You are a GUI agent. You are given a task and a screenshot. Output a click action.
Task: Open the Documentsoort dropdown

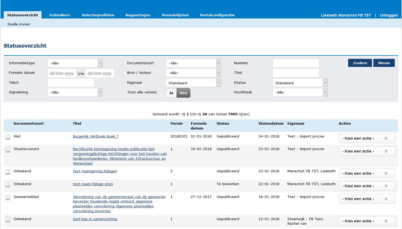(193, 63)
